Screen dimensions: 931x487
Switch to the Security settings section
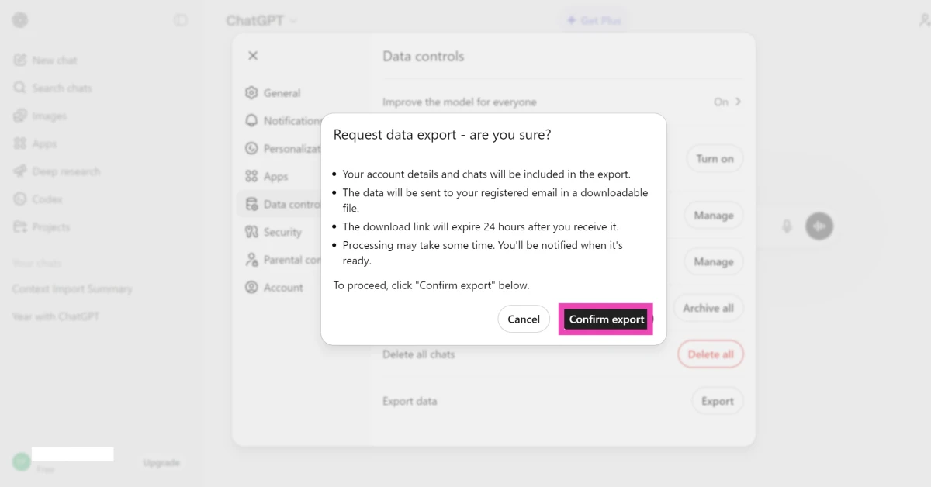point(283,232)
